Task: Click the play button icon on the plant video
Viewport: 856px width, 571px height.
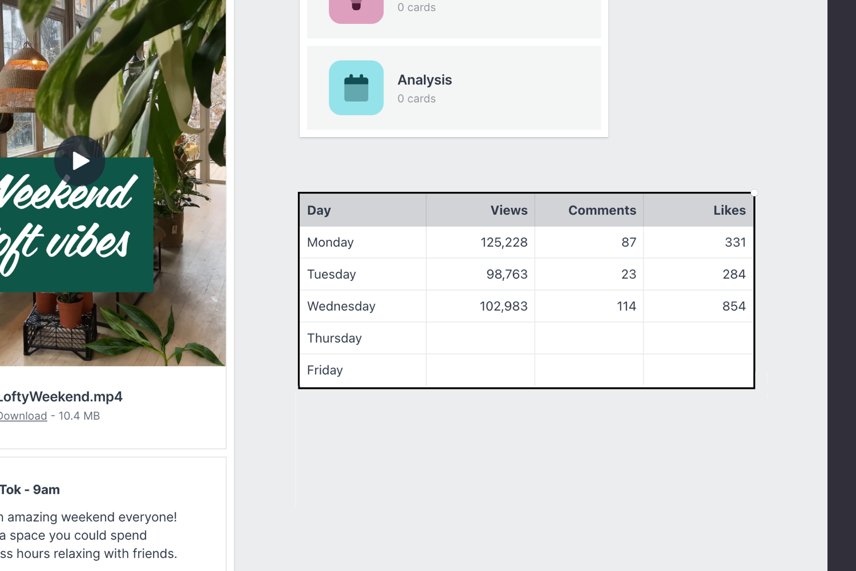Action: tap(80, 160)
